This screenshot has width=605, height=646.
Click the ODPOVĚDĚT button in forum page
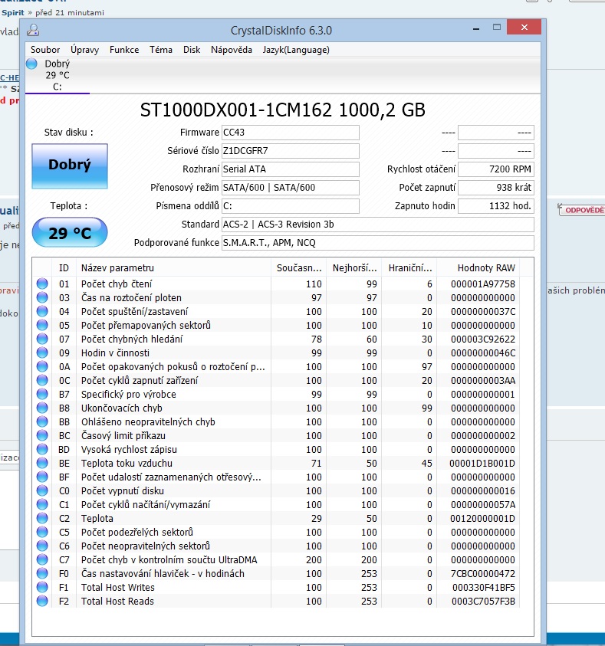[582, 210]
